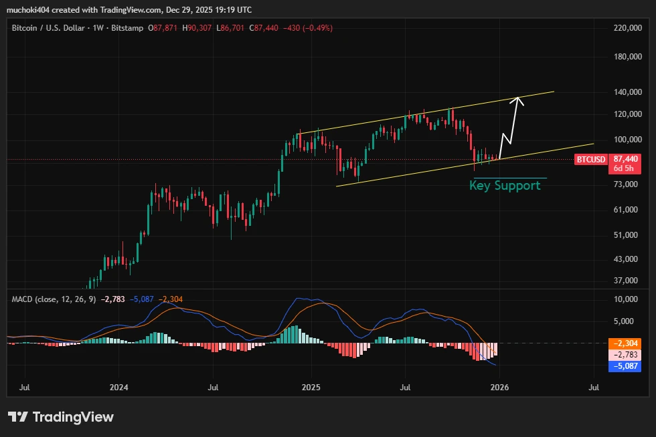Image resolution: width=656 pixels, height=437 pixels.
Task: Click the 2026 label on the time axis
Action: point(500,386)
